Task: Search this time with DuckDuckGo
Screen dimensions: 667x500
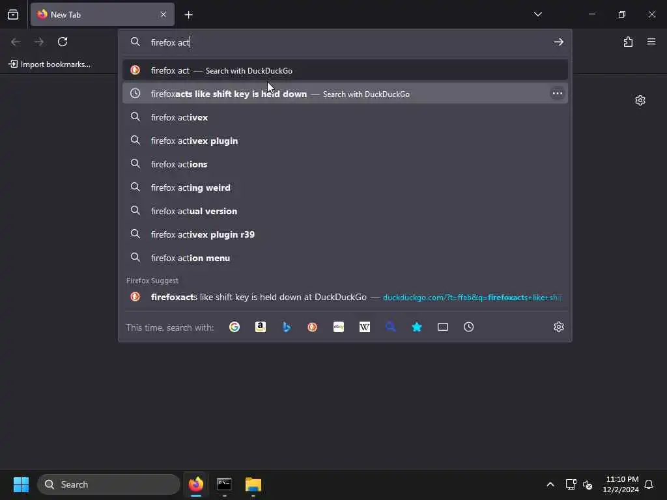Action: click(312, 327)
